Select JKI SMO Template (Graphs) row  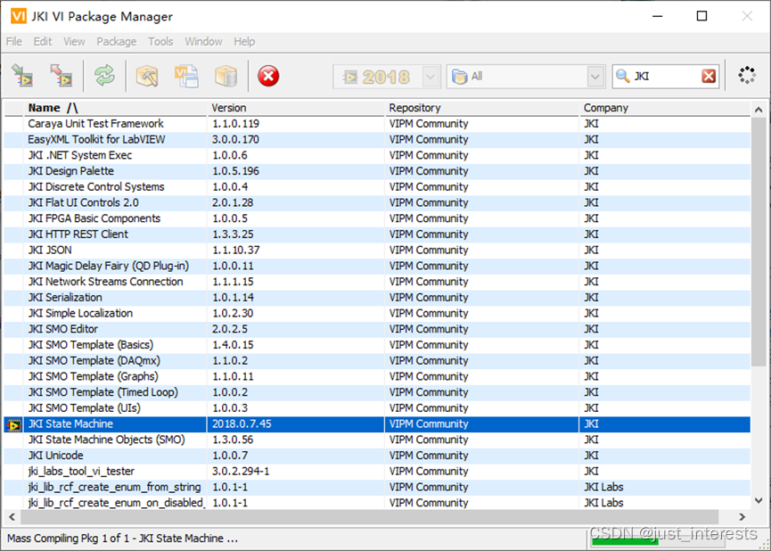click(x=377, y=376)
